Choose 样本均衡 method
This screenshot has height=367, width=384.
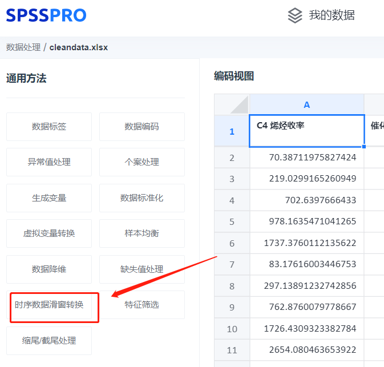[142, 233]
